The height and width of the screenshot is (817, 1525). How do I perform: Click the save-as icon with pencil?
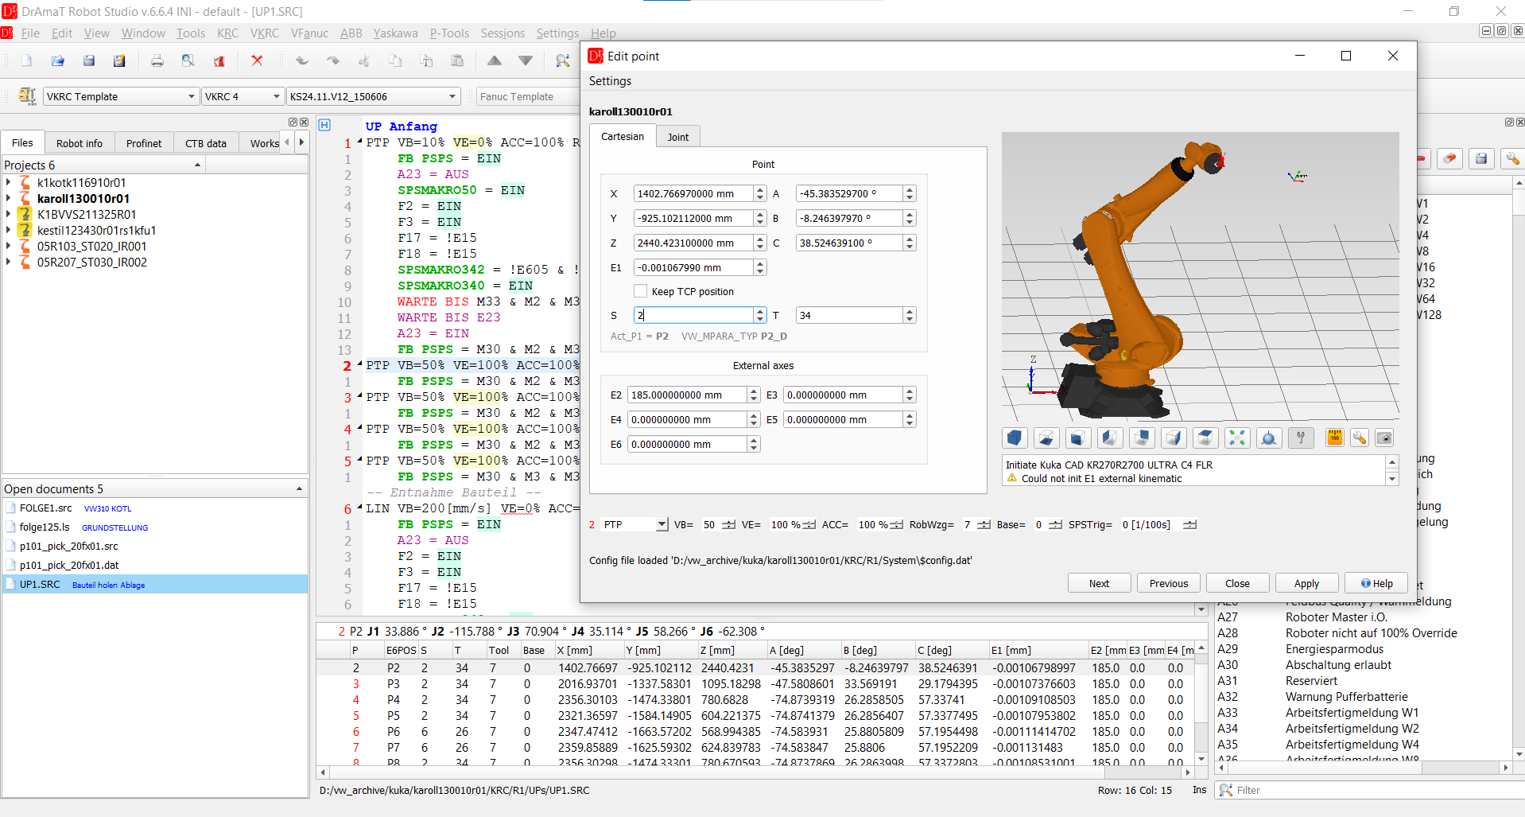click(119, 60)
